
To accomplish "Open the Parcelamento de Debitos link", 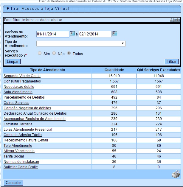I will click(x=24, y=97).
